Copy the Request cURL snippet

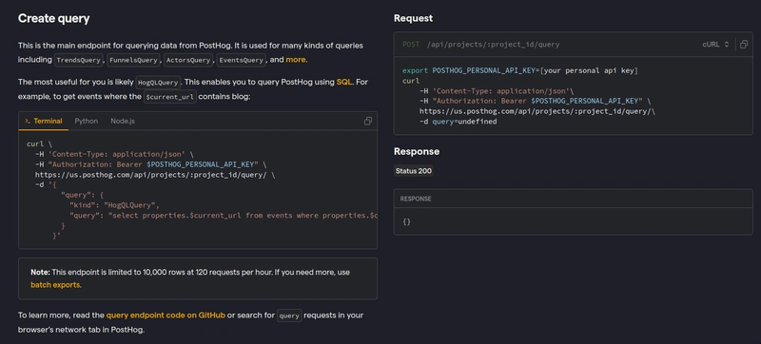click(744, 45)
